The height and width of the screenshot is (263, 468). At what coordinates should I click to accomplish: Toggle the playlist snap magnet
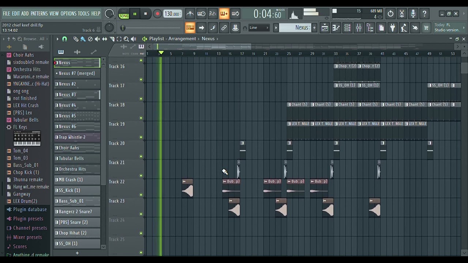[x=65, y=39]
